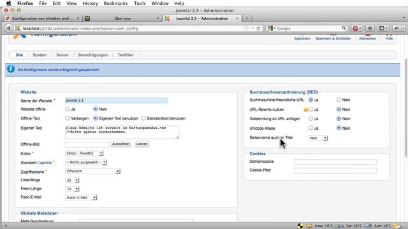Switch to the Textfilter tab
The image size is (408, 229).
(126, 55)
